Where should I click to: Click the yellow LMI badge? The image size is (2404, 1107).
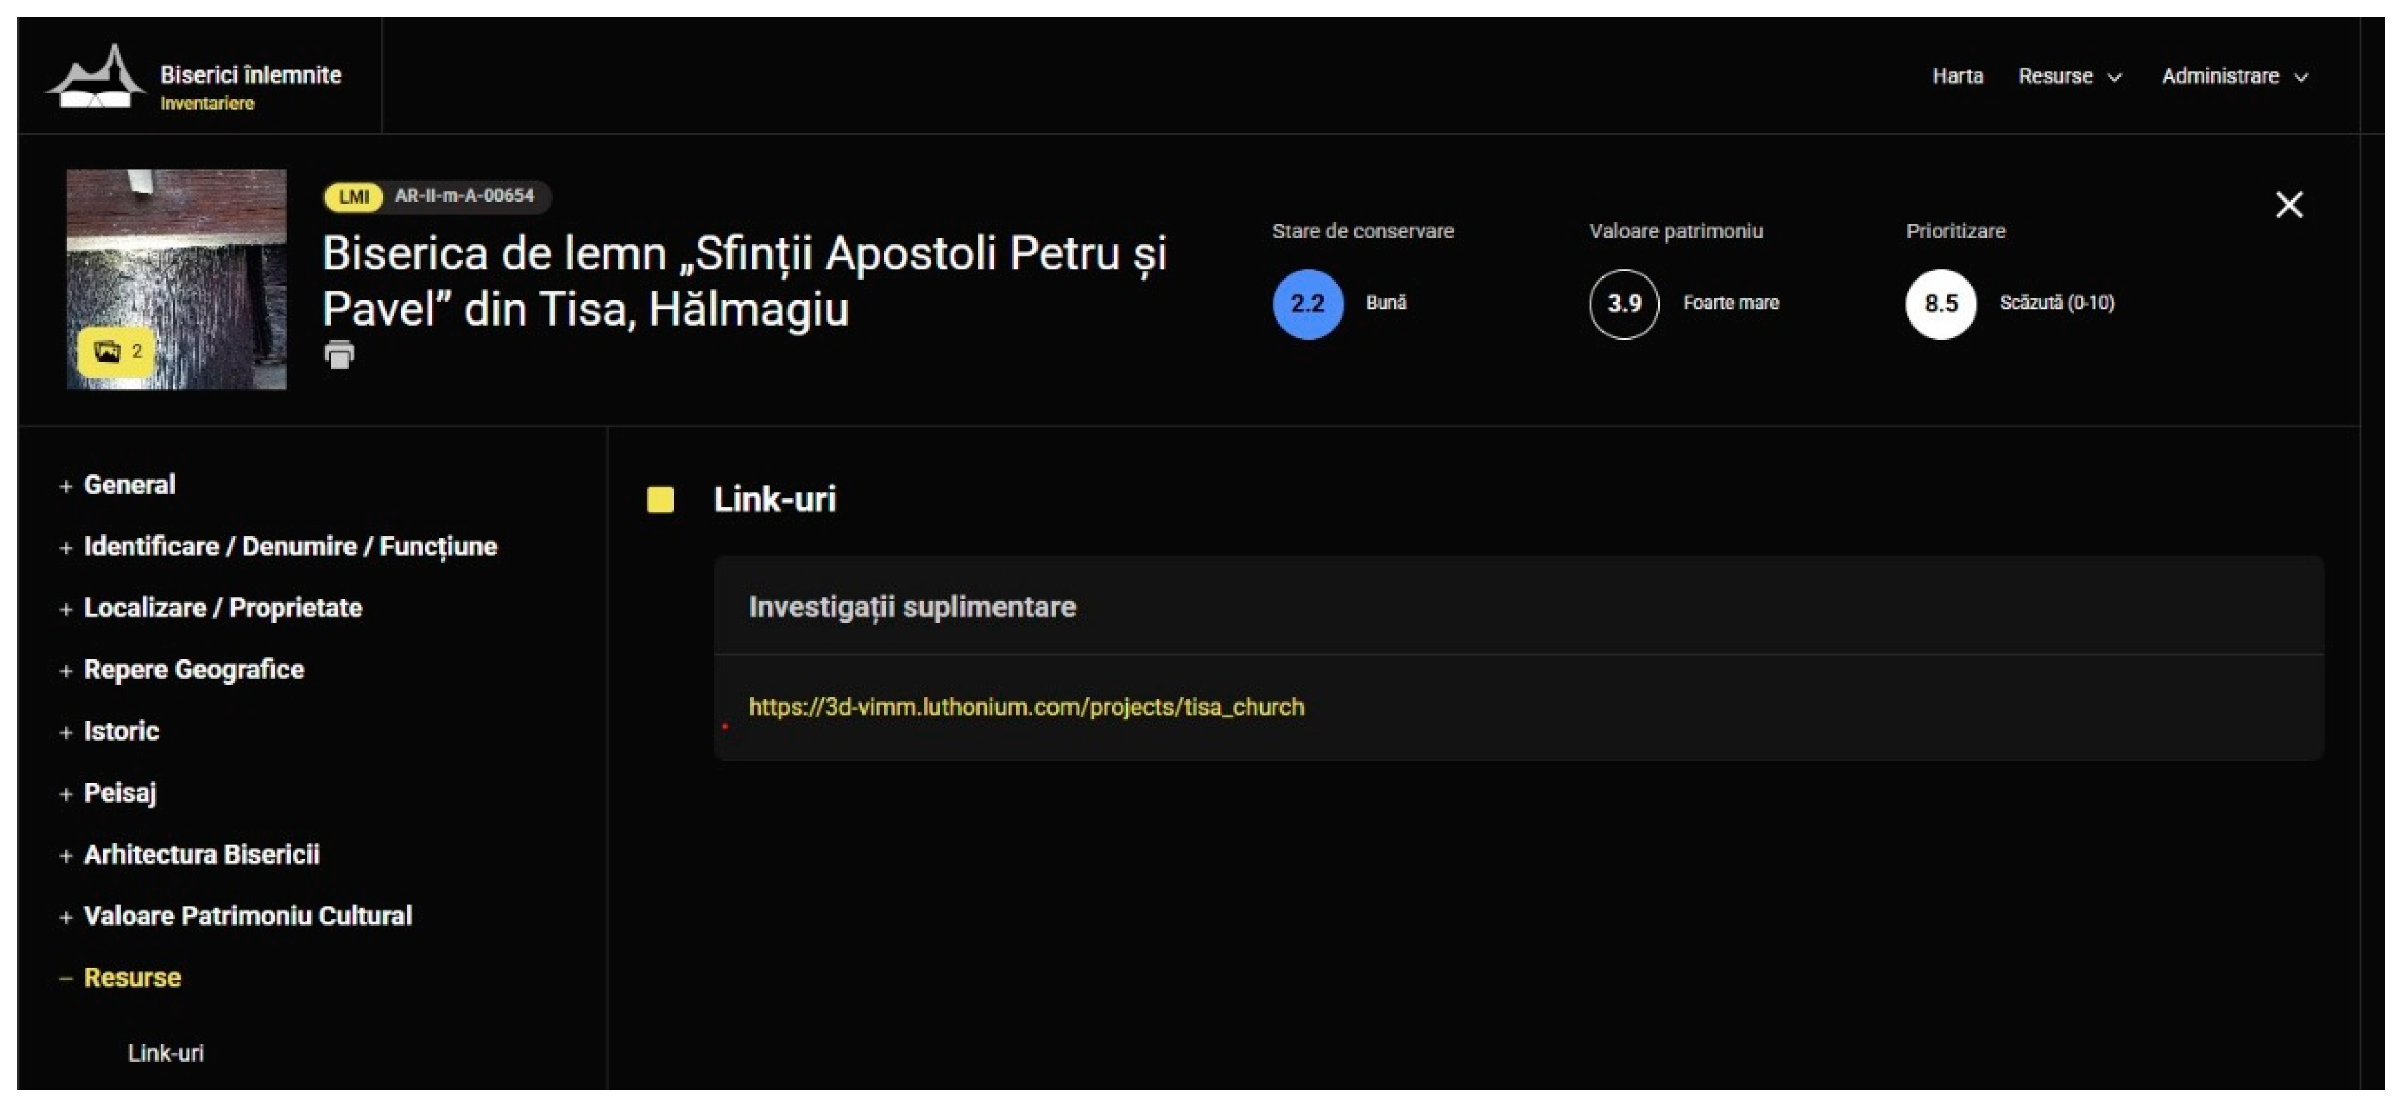[x=353, y=196]
